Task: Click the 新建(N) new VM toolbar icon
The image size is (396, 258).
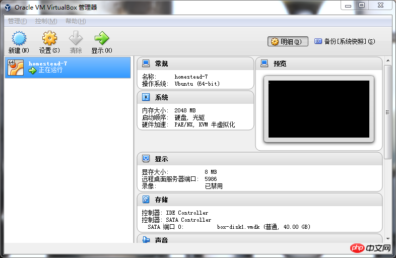Action: (19, 38)
